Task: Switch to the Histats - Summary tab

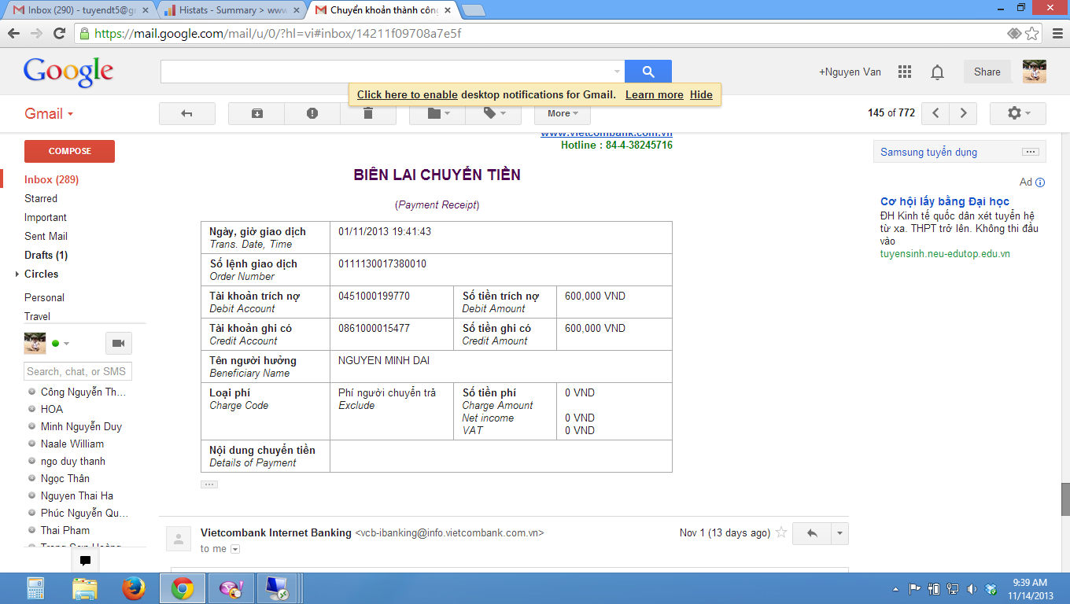Action: pyautogui.click(x=231, y=10)
